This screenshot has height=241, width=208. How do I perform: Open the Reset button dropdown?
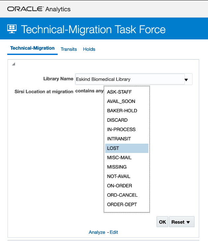click(181, 222)
